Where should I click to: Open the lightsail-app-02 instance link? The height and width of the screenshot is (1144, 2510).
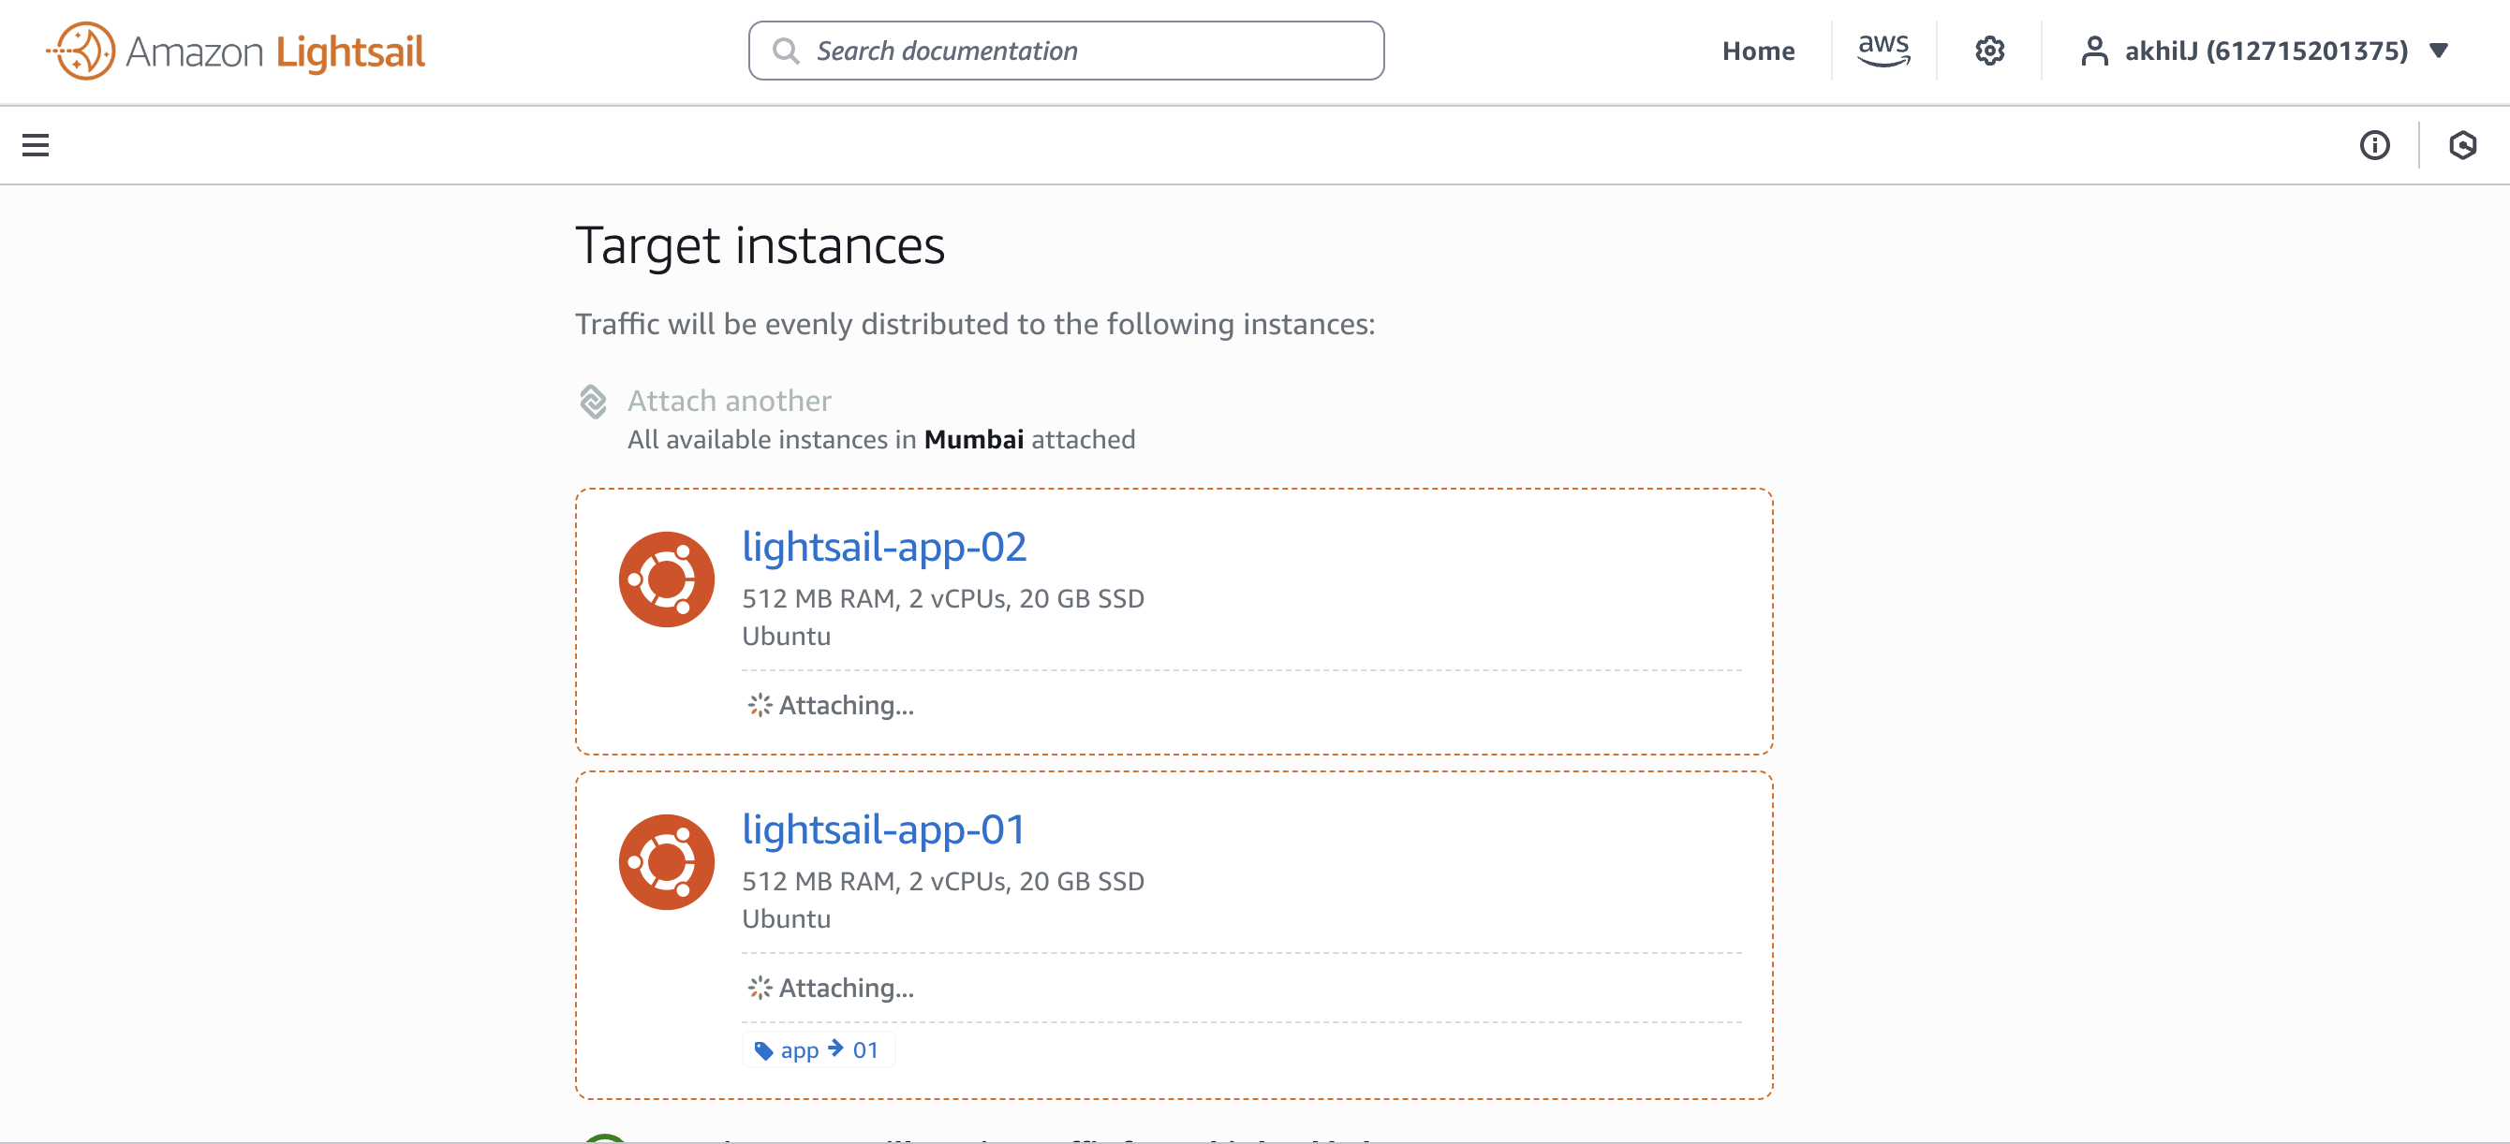(x=884, y=546)
